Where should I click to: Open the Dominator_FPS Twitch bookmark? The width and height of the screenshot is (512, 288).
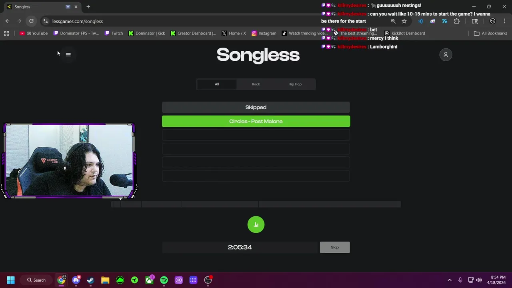[76, 33]
